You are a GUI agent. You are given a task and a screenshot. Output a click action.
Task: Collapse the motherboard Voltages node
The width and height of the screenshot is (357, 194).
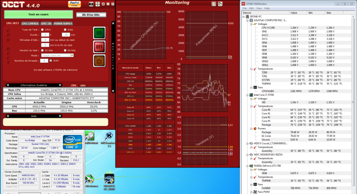pyautogui.click(x=251, y=24)
